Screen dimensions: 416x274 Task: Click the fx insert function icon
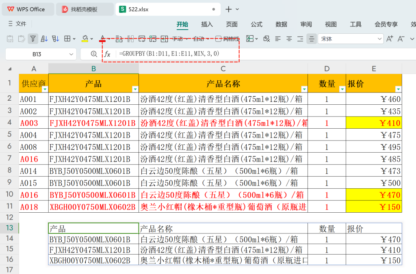click(x=107, y=54)
